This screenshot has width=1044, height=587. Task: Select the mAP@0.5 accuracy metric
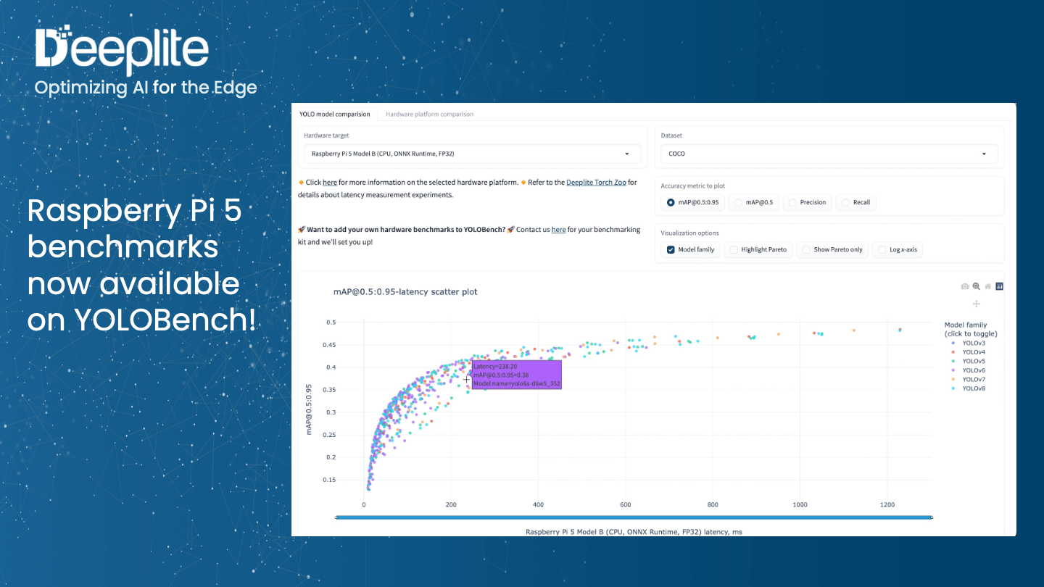pyautogui.click(x=734, y=202)
